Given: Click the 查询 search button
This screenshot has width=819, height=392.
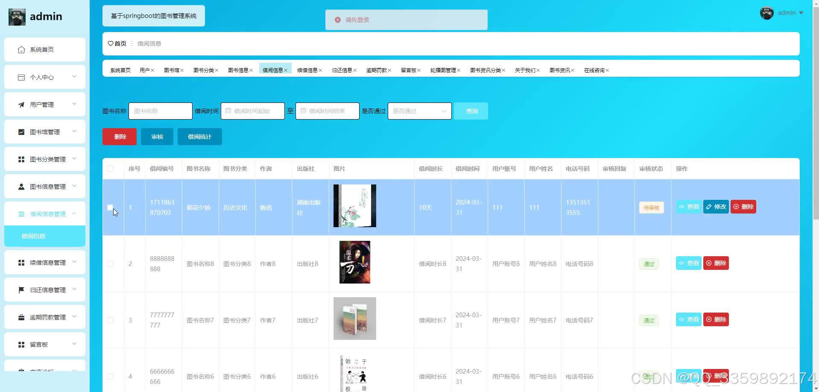Looking at the screenshot, I should [x=471, y=111].
